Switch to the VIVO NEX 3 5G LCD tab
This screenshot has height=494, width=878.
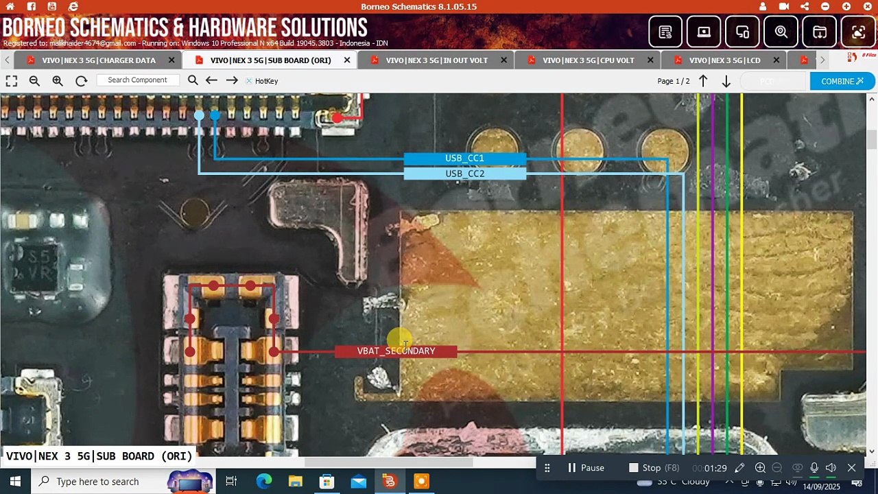click(725, 60)
